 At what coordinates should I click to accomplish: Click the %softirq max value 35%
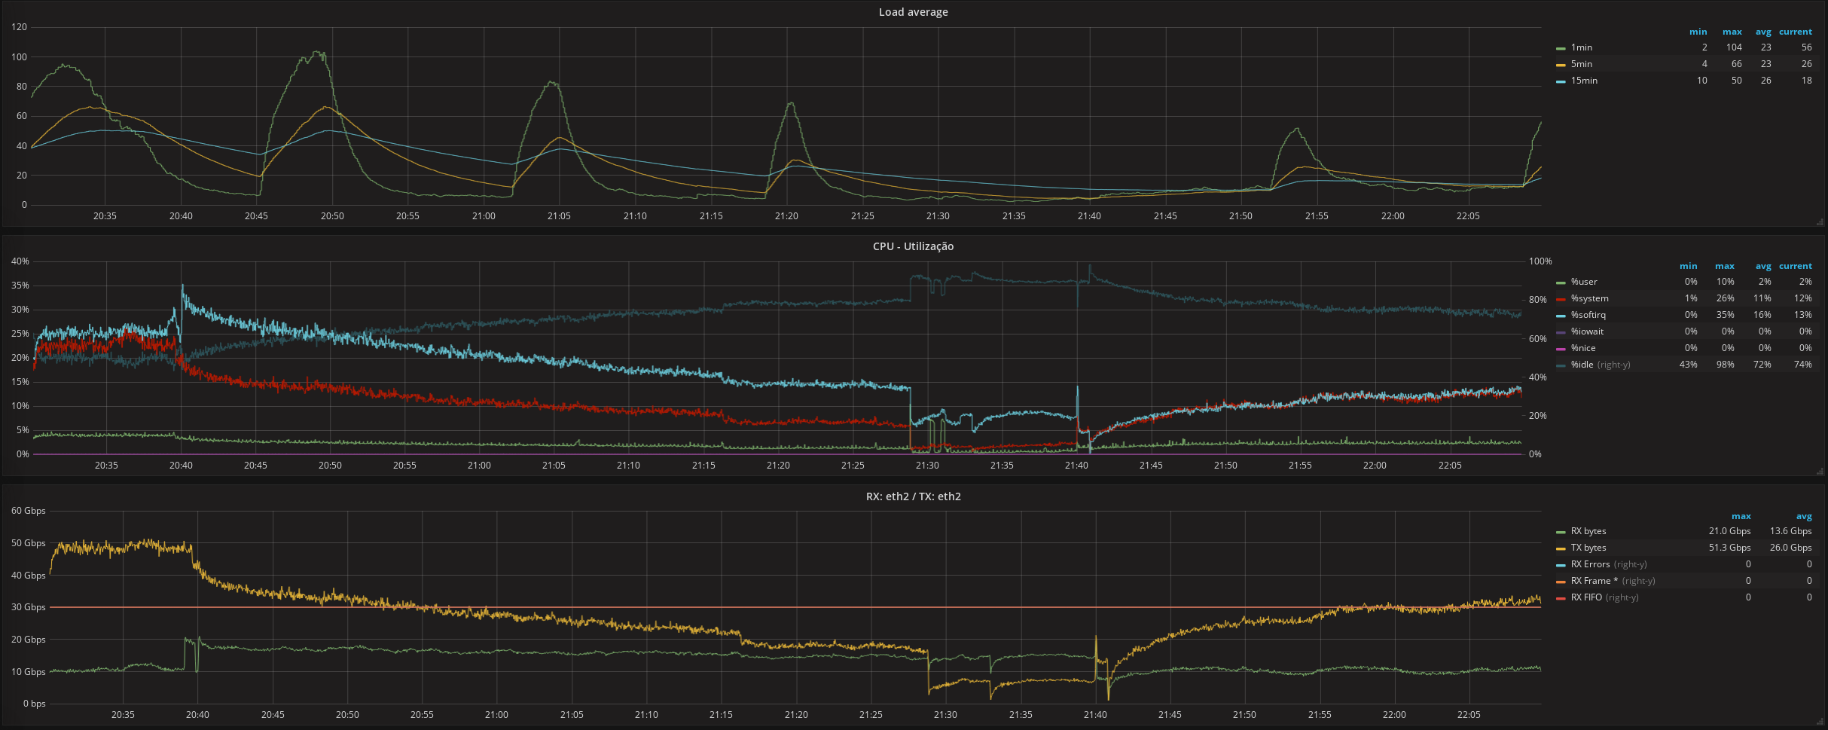(x=1725, y=315)
